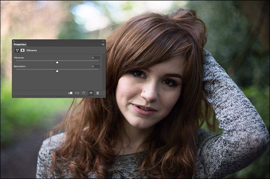The height and width of the screenshot is (179, 270).
Task: Click the Saturation value input field
Action: 96,66
